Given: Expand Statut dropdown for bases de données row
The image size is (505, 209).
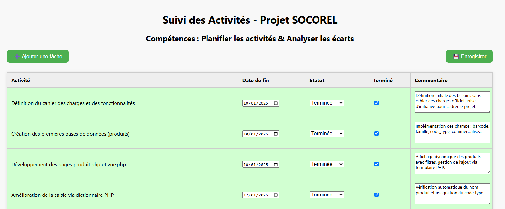Looking at the screenshot, I should (327, 134).
